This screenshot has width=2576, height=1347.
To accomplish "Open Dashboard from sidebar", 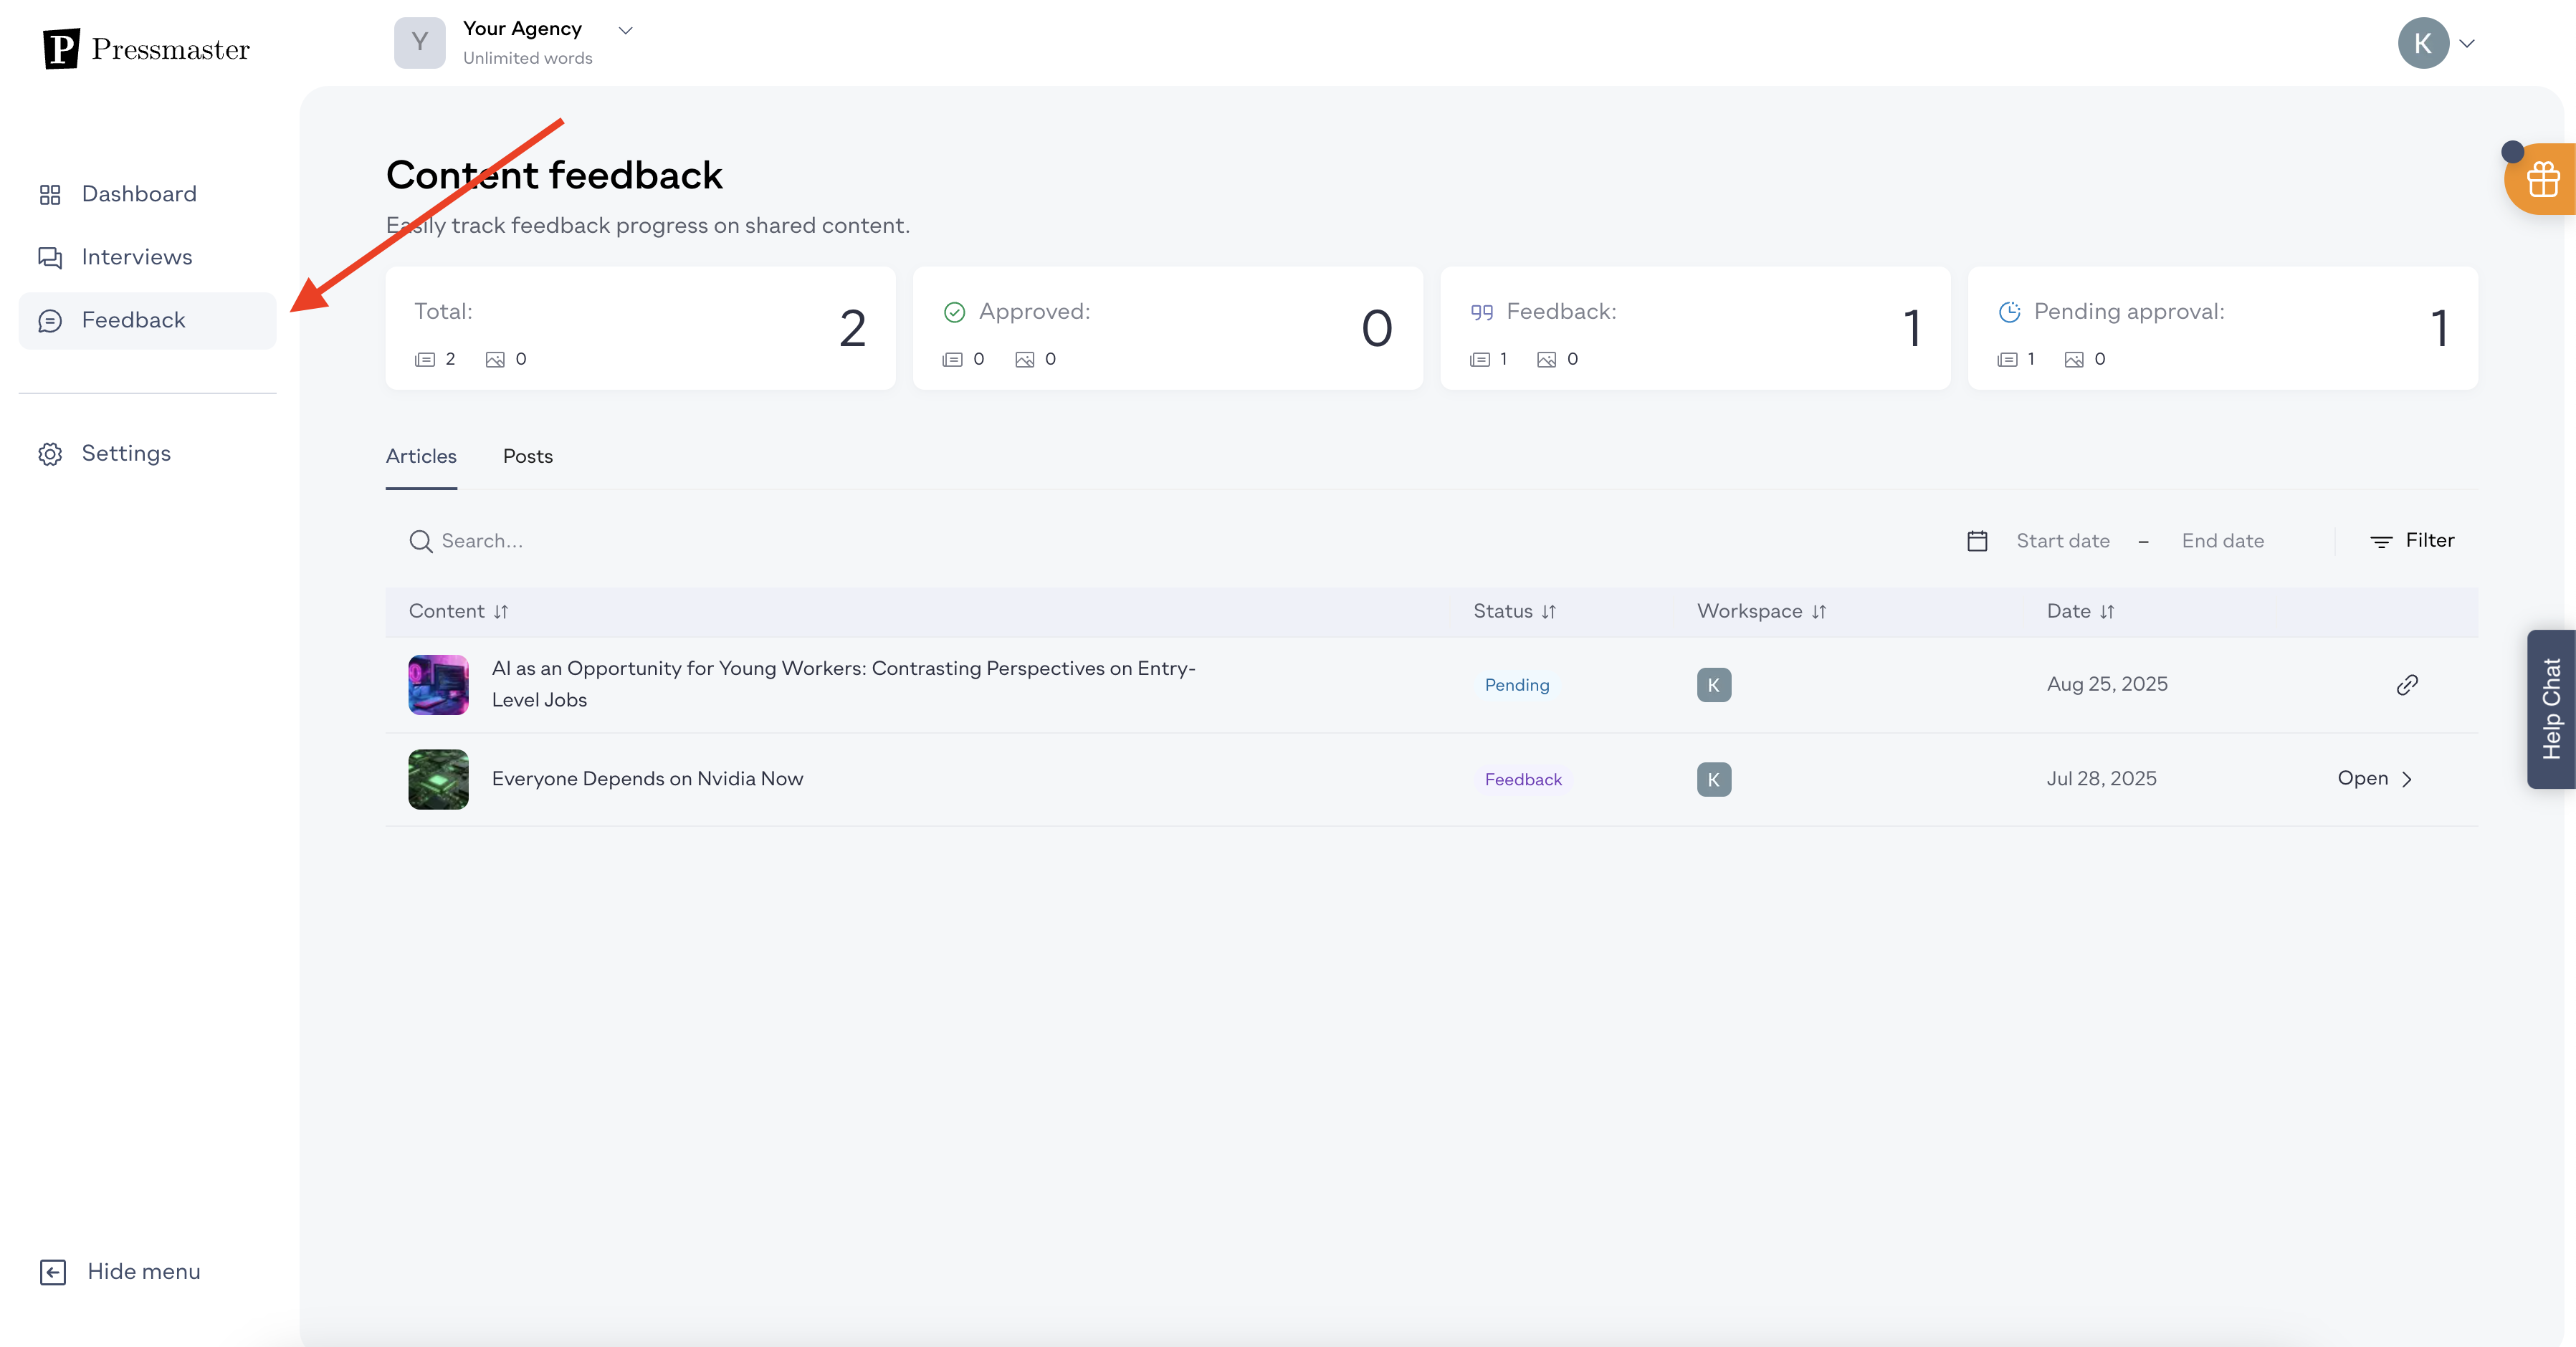I will pyautogui.click(x=138, y=194).
